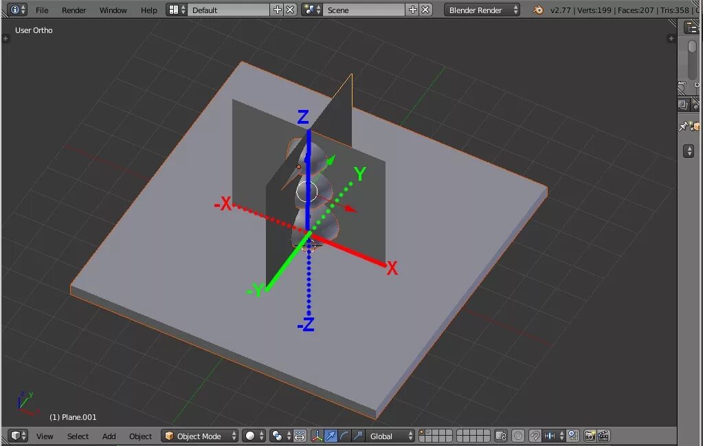
Task: Open the Info editor type selector
Action: (17, 10)
